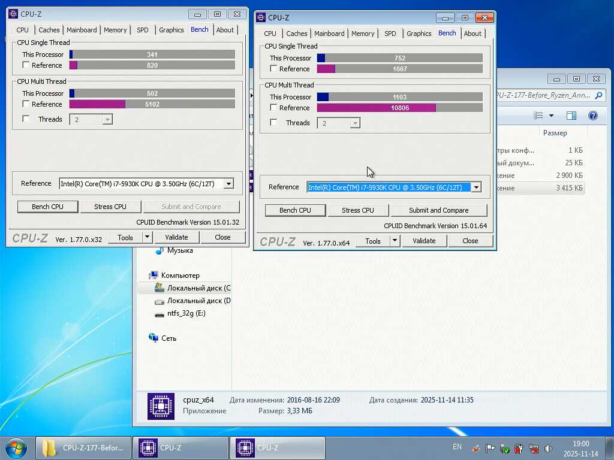
Task: Click the EN language indicator
Action: point(457,447)
